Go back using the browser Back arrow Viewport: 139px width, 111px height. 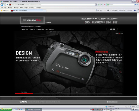(x=2, y=5)
